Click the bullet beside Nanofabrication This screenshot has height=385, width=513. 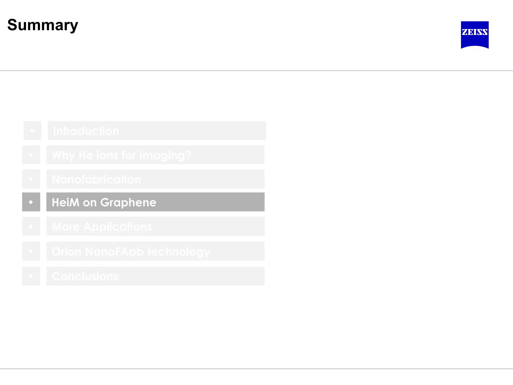pos(31,179)
